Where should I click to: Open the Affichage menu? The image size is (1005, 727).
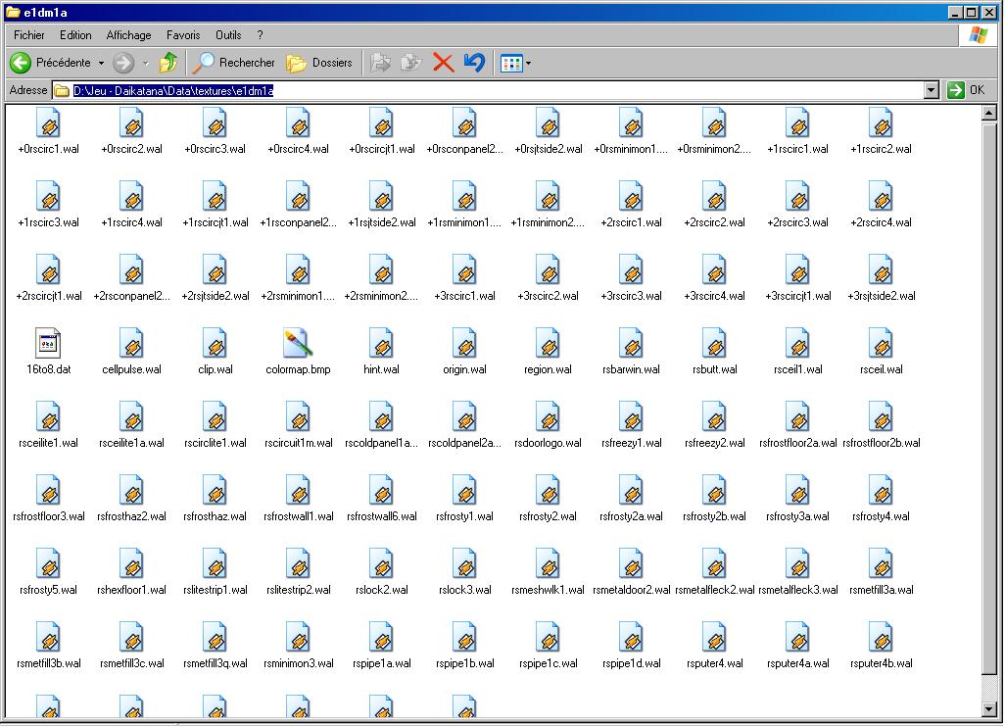pyautogui.click(x=128, y=35)
